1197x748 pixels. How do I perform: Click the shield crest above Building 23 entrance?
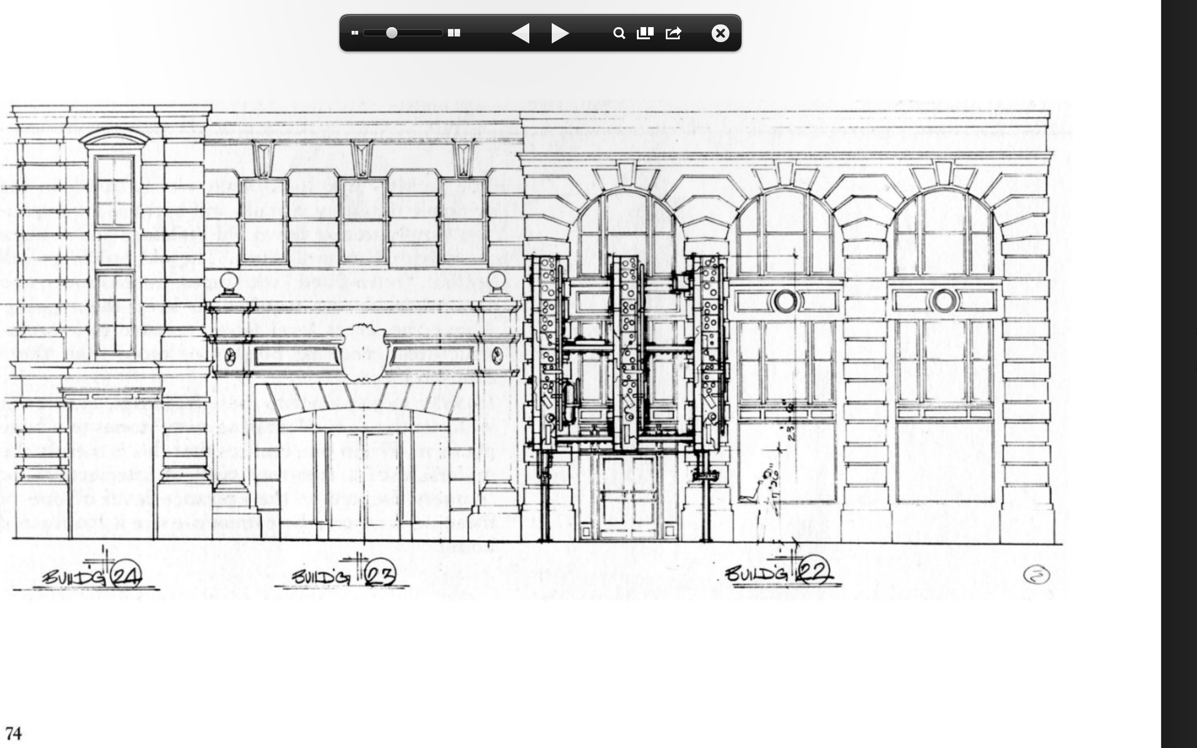click(365, 352)
